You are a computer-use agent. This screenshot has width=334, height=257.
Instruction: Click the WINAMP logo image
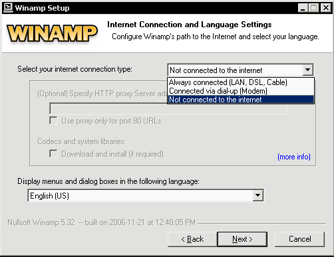(x=52, y=33)
